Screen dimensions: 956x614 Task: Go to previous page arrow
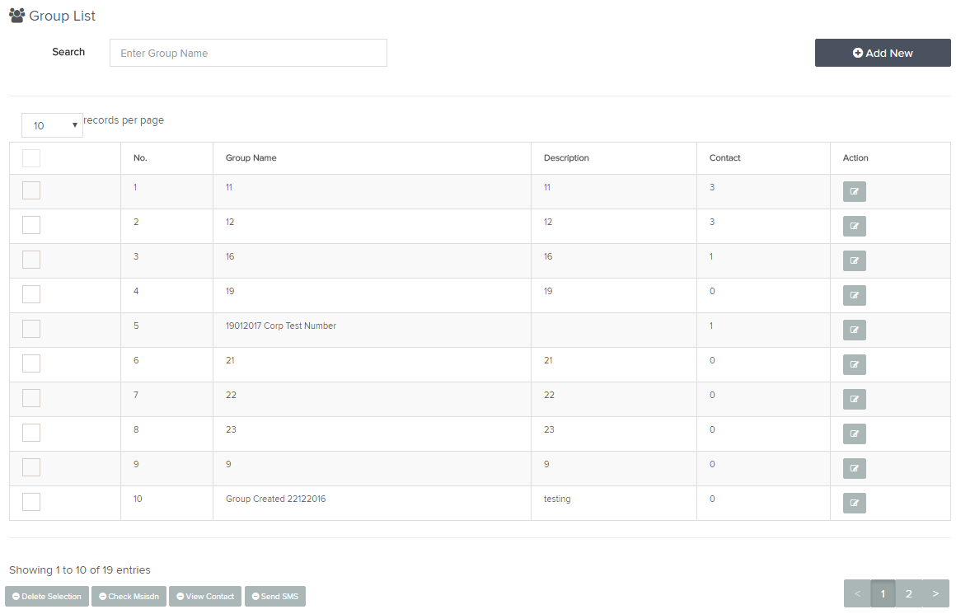(857, 593)
